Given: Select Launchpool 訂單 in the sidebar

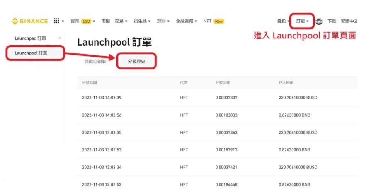Looking at the screenshot, I should pyautogui.click(x=31, y=53).
